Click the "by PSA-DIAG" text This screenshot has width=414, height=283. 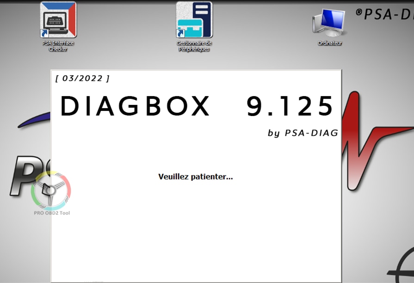303,133
